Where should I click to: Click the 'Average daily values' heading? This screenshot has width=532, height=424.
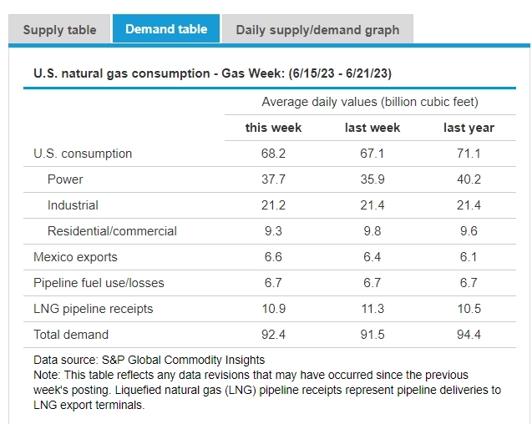click(x=370, y=102)
